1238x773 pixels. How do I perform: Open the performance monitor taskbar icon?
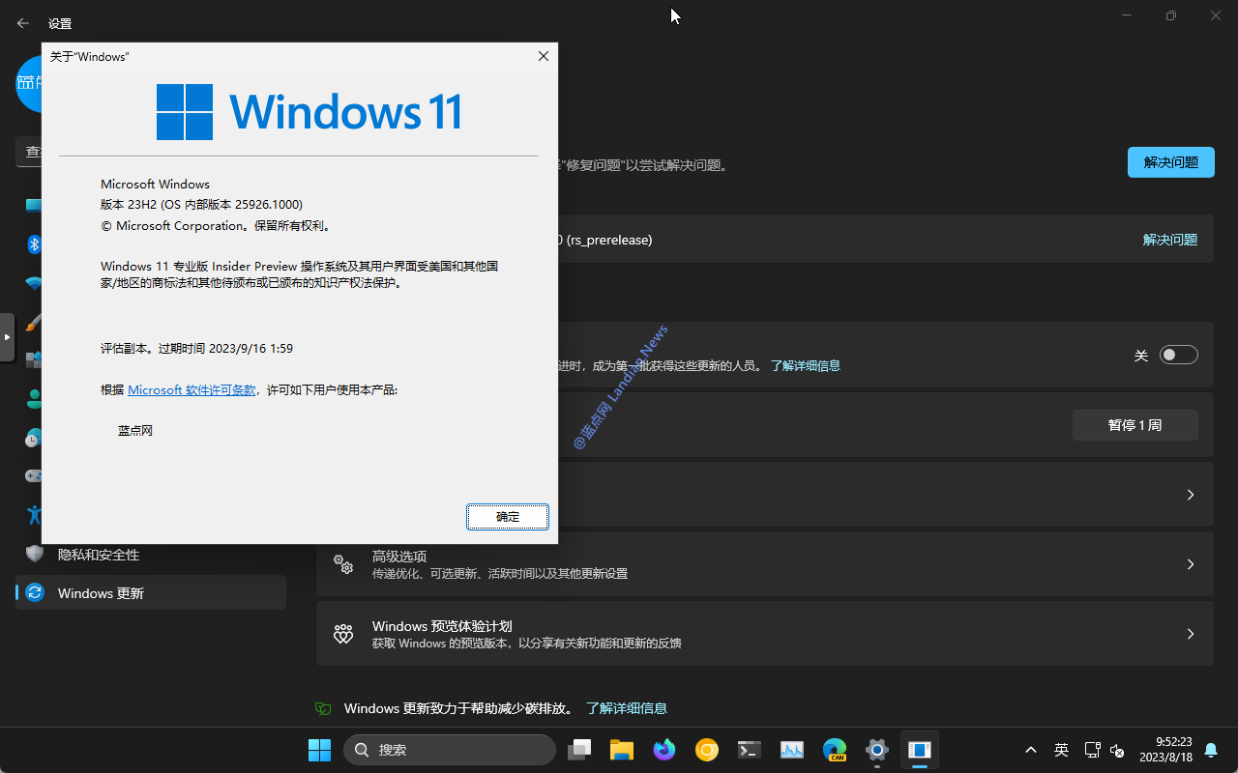pos(792,750)
